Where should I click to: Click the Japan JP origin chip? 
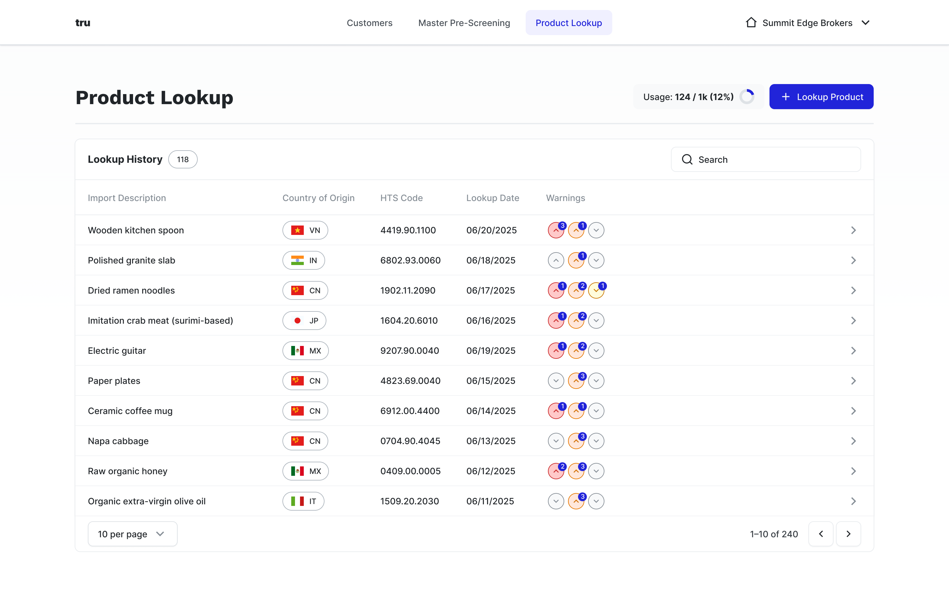304,321
